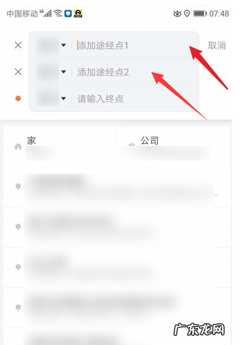Tap the company briefcase icon

(132, 145)
